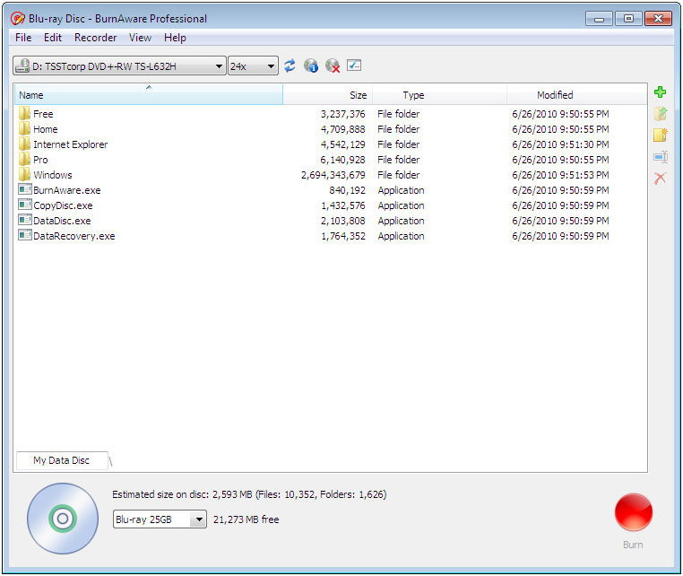683x576 pixels.
Task: Open the Blu-ray 25GB disc type dropdown
Action: 160,519
